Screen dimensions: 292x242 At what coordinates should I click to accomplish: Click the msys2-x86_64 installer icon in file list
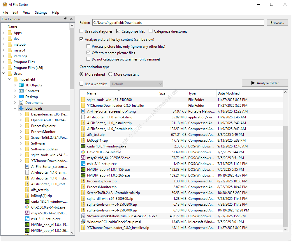(83, 158)
